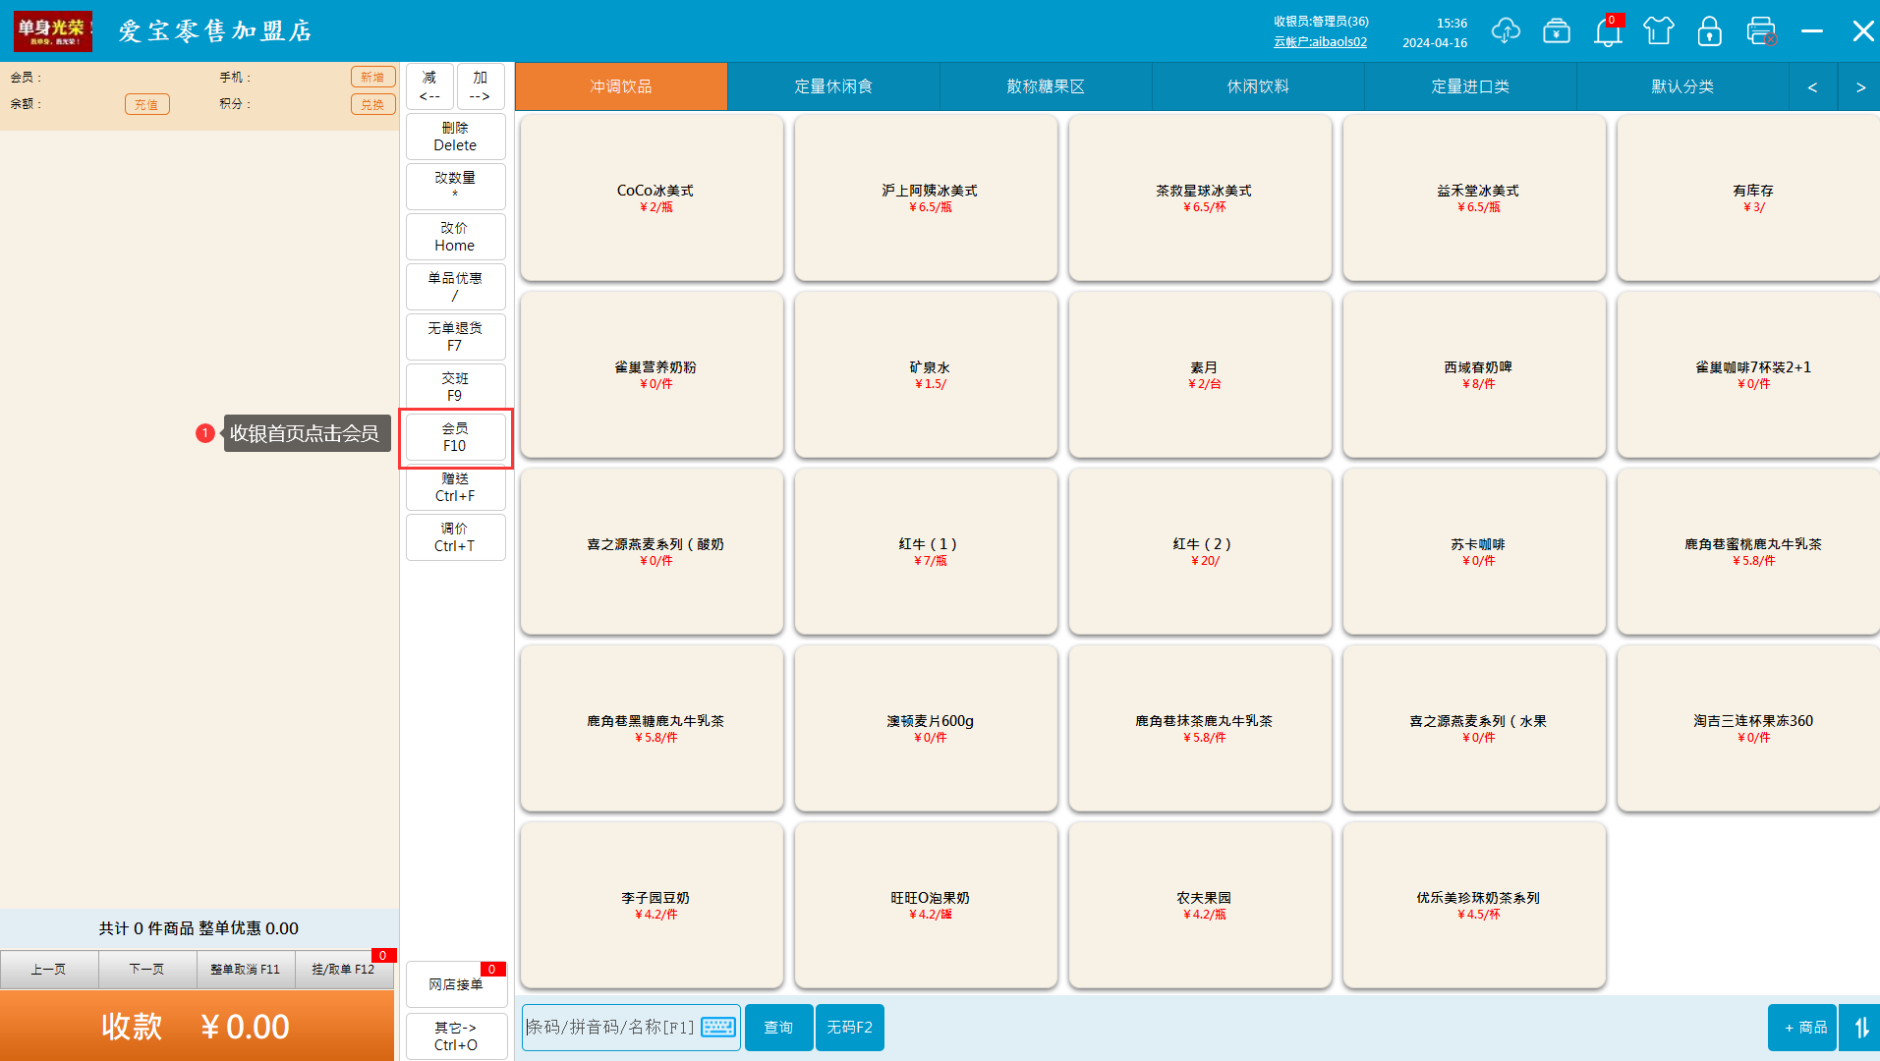Switch to 休闲饮料 category tab
Viewport: 1880px width, 1061px height.
click(1258, 86)
